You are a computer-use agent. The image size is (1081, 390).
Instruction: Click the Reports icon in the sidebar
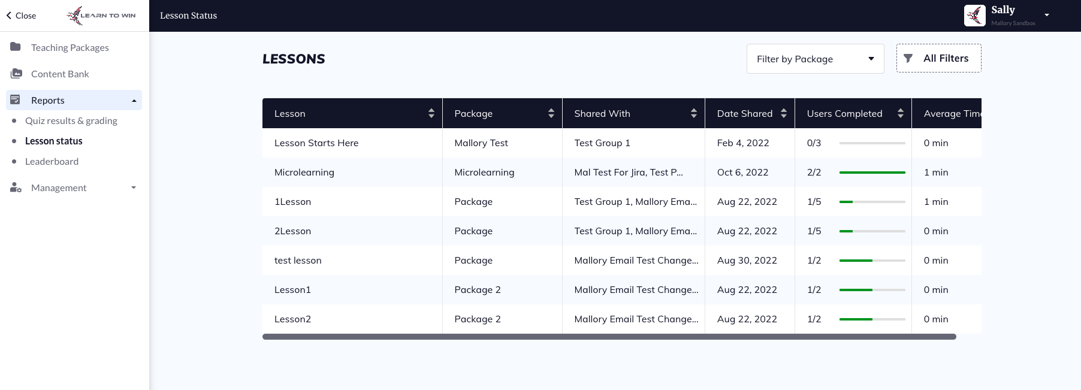point(16,99)
